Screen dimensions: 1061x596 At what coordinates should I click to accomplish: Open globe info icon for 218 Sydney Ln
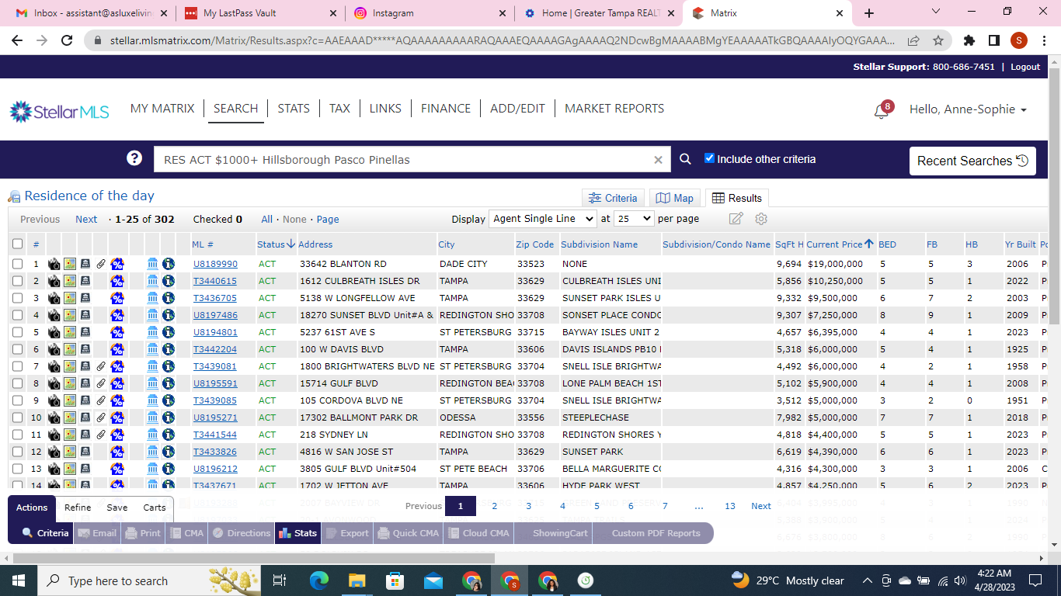[x=168, y=435]
